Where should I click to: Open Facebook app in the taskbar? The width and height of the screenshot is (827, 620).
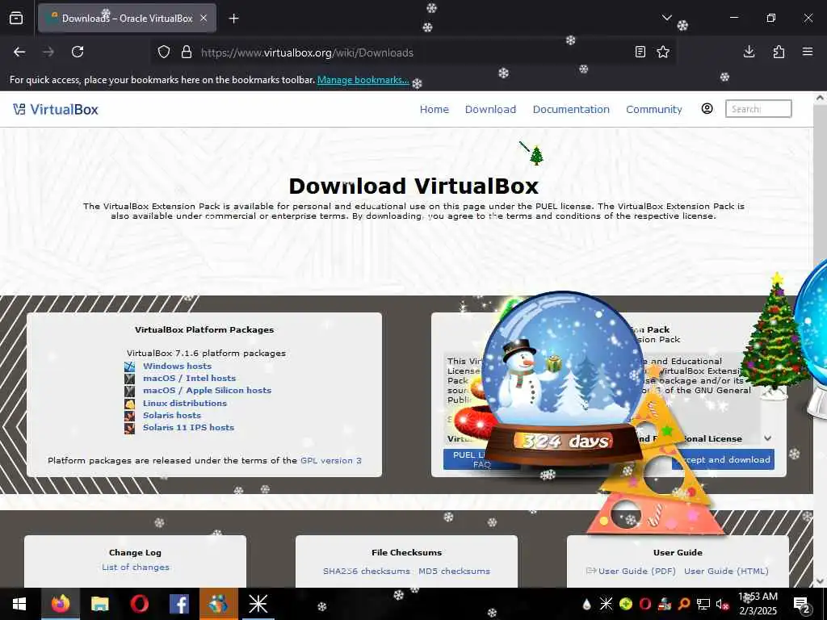point(178,604)
